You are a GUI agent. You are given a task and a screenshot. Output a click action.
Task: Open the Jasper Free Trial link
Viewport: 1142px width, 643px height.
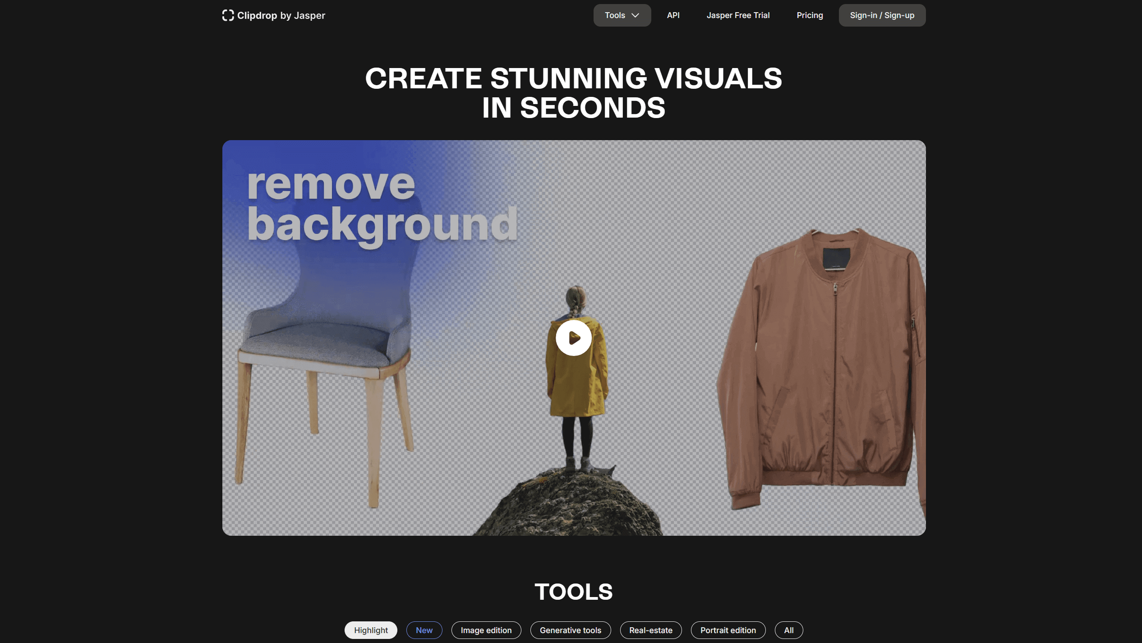point(738,15)
